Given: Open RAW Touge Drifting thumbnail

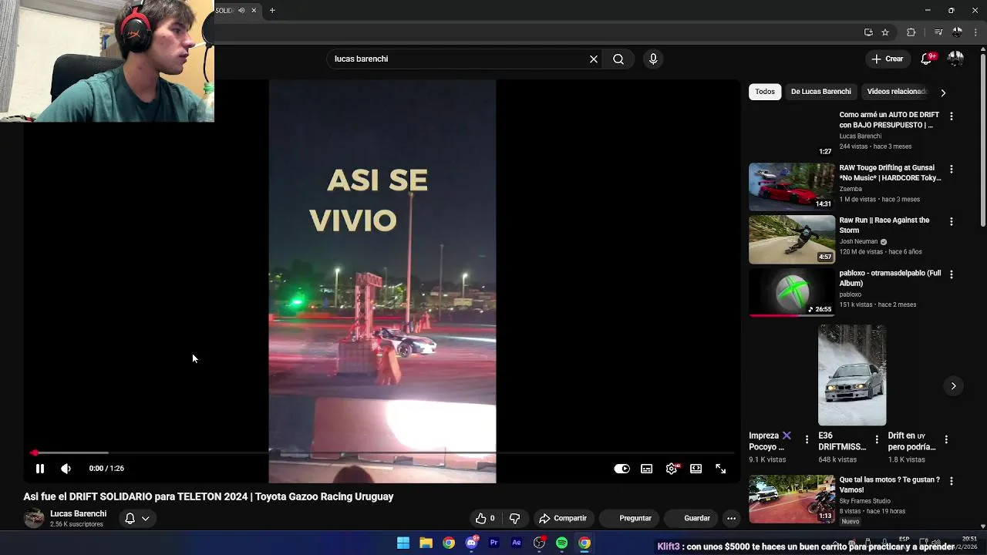Looking at the screenshot, I should [792, 187].
